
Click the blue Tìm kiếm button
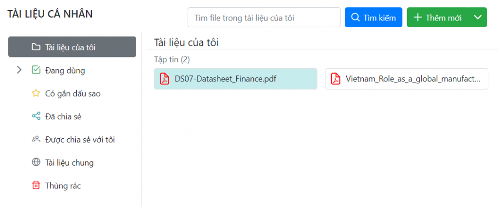pos(373,17)
